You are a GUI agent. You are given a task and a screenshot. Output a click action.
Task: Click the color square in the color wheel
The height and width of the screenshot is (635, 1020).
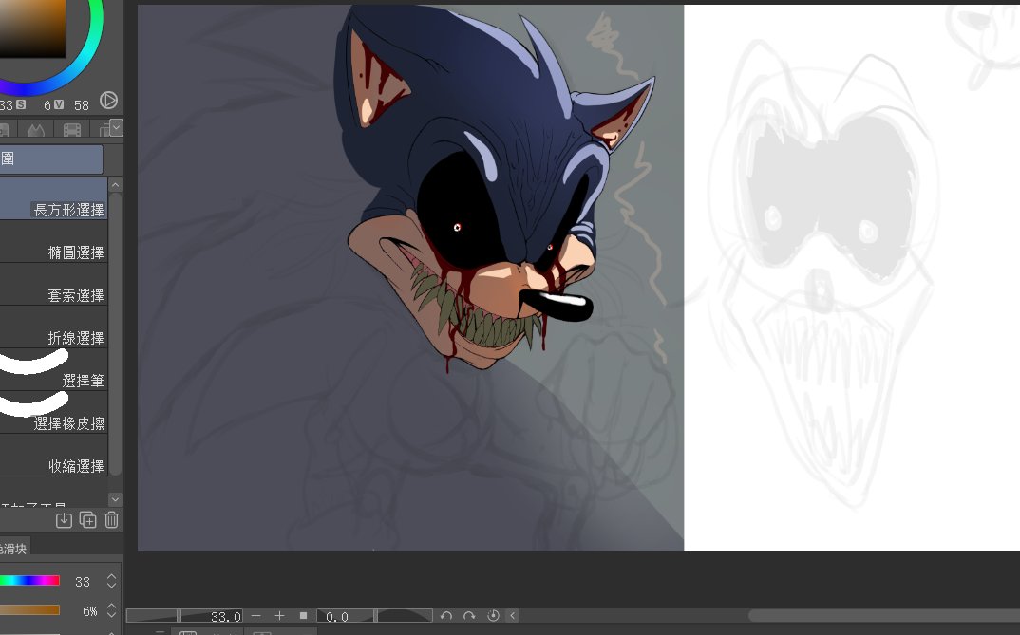(x=32, y=29)
